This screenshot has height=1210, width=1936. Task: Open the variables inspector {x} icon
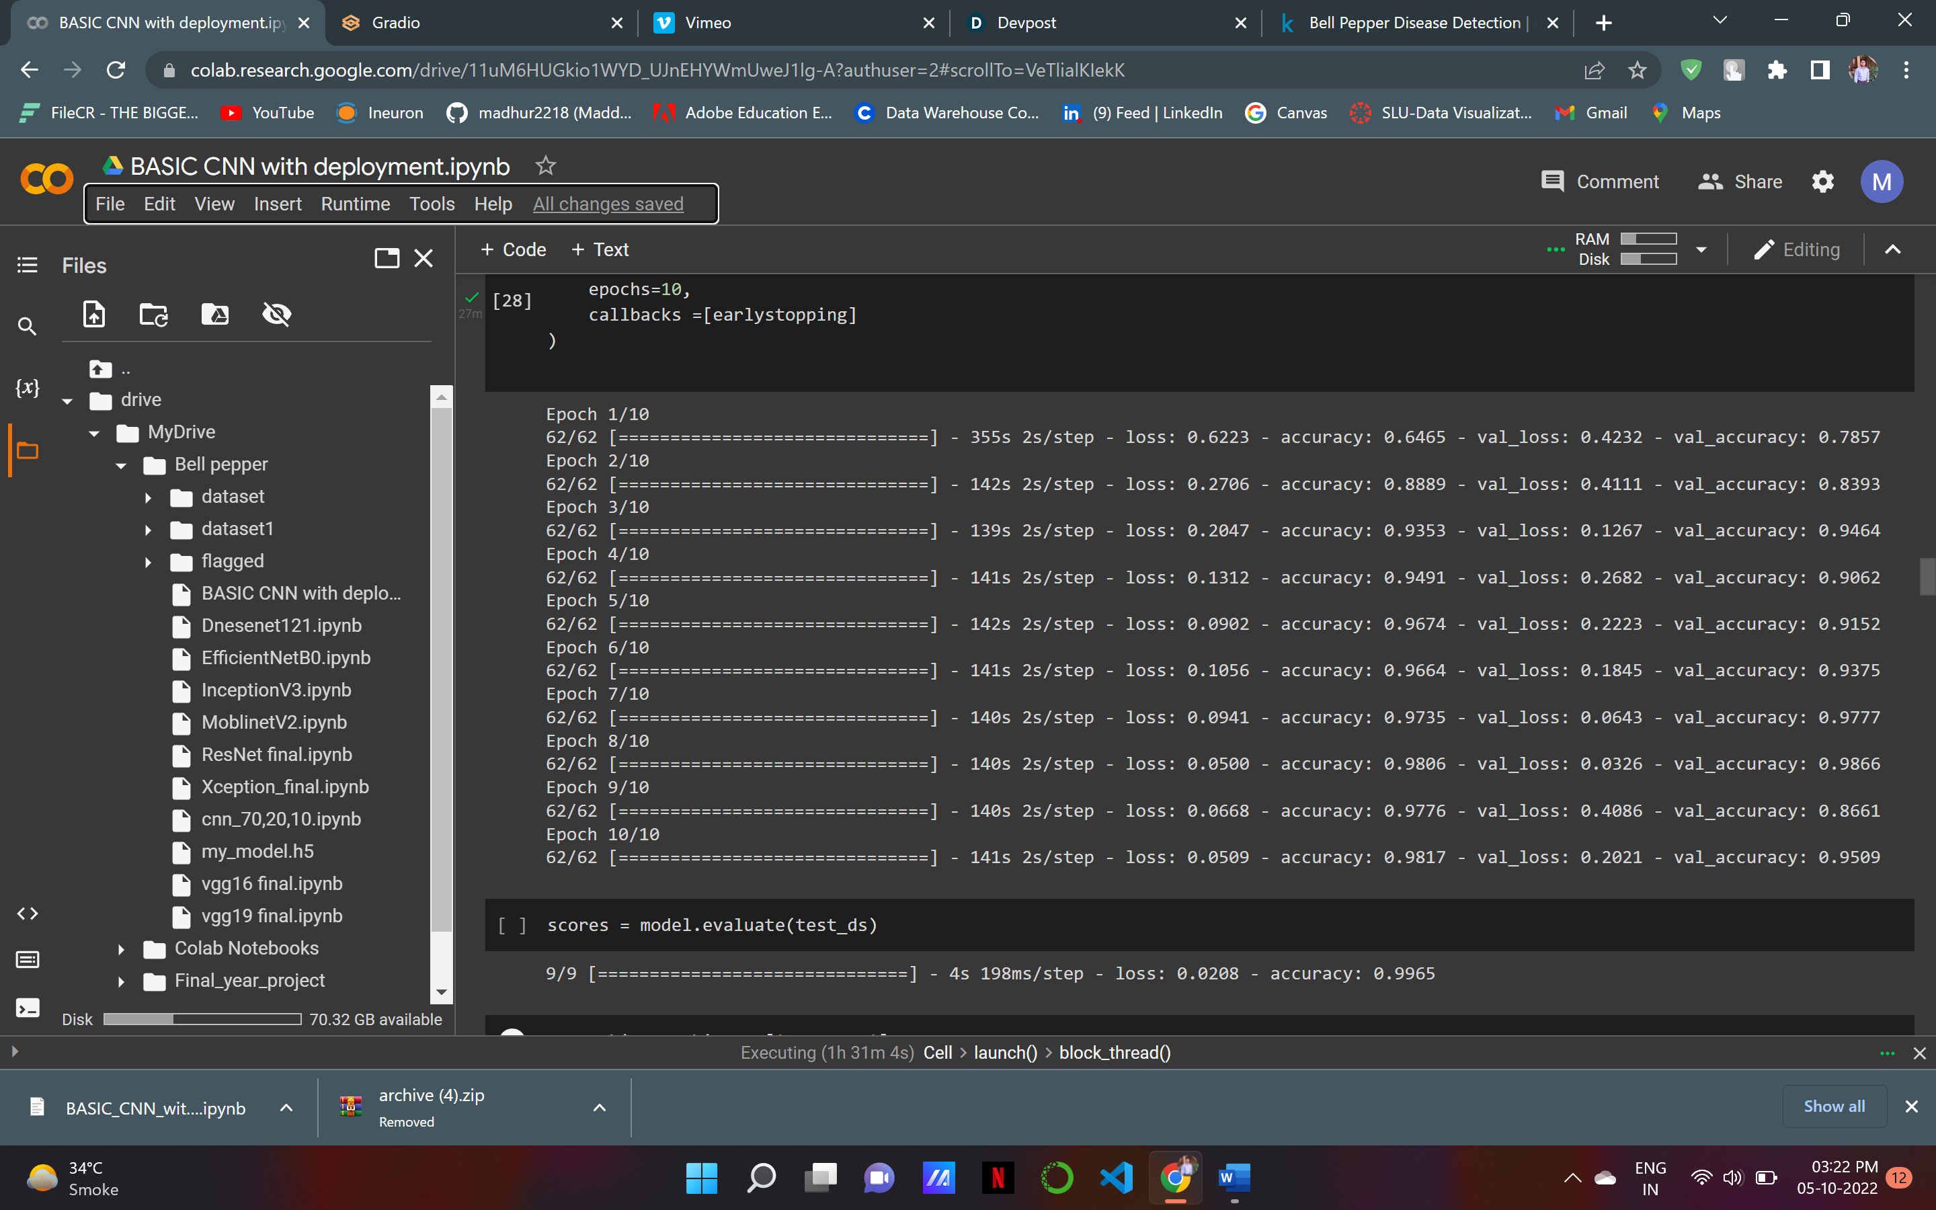(27, 388)
